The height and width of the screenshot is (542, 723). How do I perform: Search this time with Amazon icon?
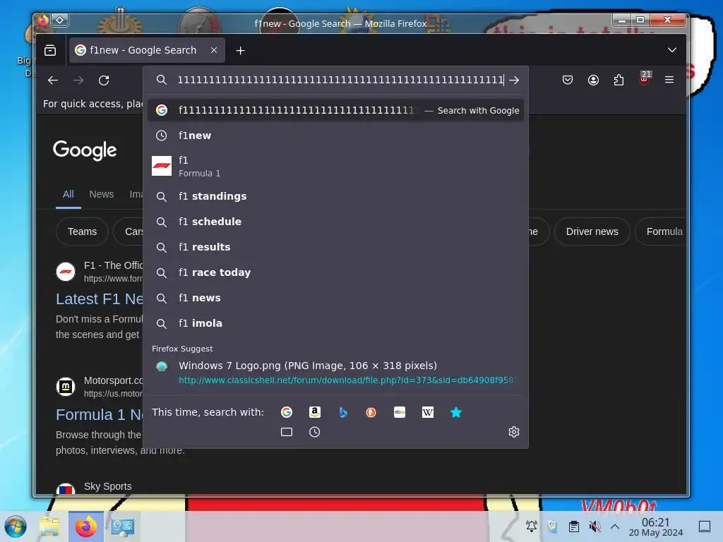315,412
